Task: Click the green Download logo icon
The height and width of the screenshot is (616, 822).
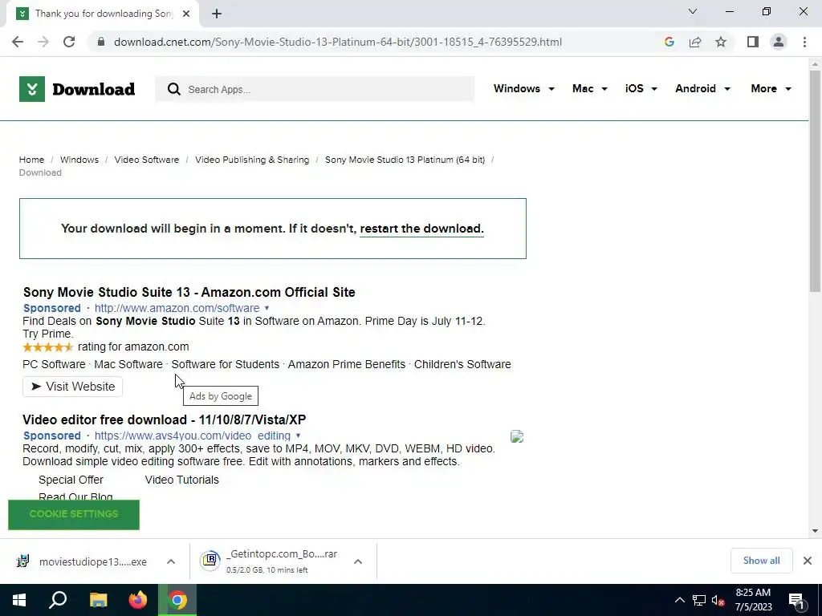Action: pos(32,89)
